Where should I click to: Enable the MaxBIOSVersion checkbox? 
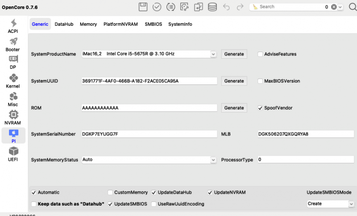[260, 81]
